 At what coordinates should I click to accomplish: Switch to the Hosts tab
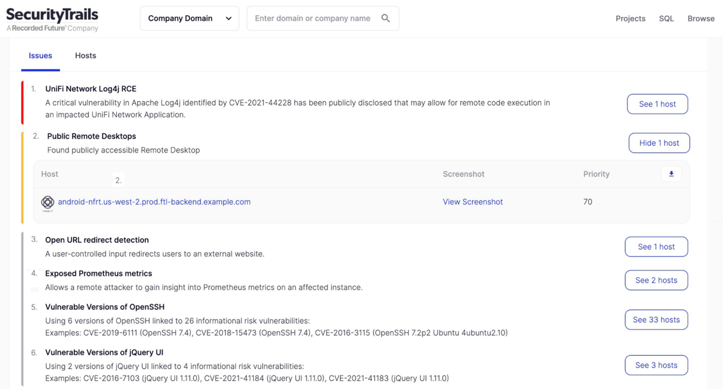click(x=86, y=55)
